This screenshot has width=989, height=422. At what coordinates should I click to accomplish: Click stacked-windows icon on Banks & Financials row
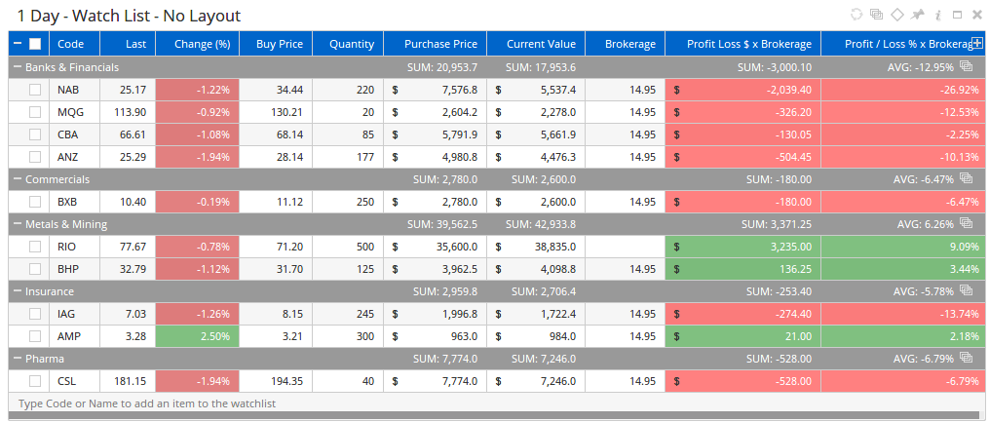click(x=966, y=65)
